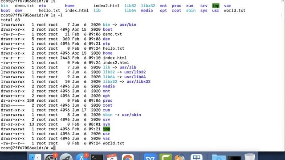The image size is (285, 160).
Task: Open System Preferences gear icon in Dock
Action: tap(50, 157)
